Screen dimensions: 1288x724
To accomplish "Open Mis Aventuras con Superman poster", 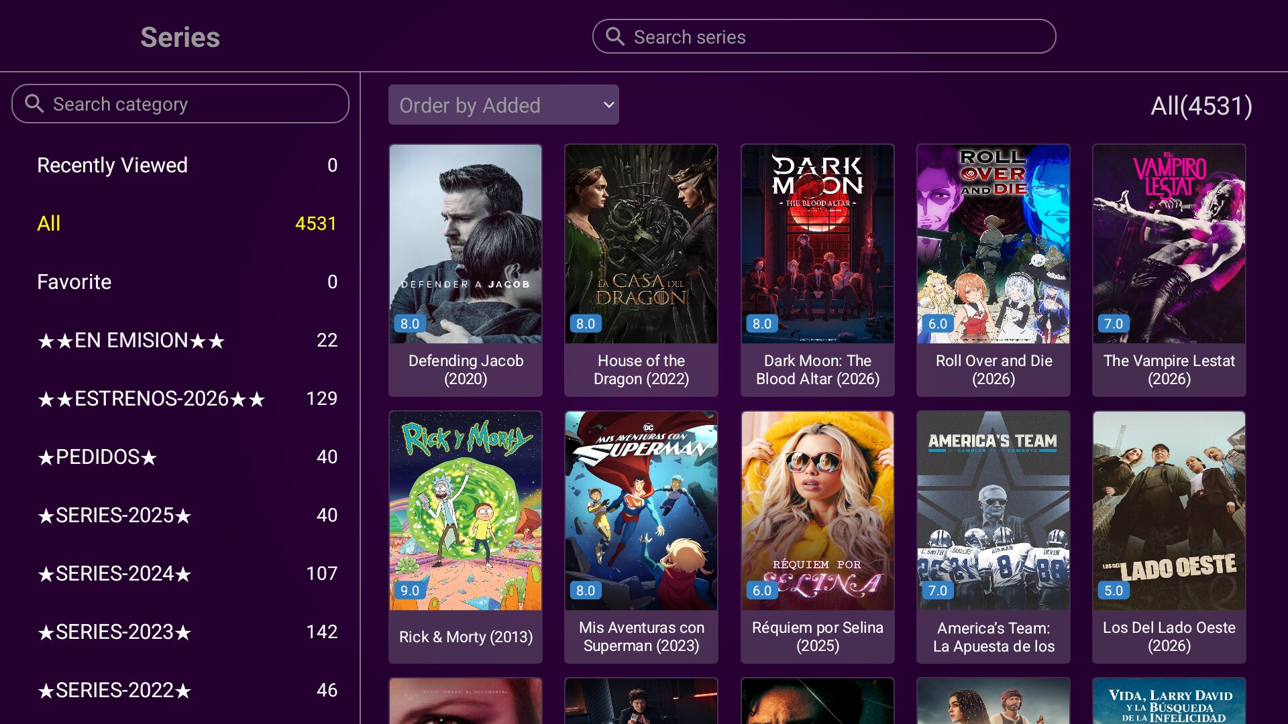I will pyautogui.click(x=641, y=511).
